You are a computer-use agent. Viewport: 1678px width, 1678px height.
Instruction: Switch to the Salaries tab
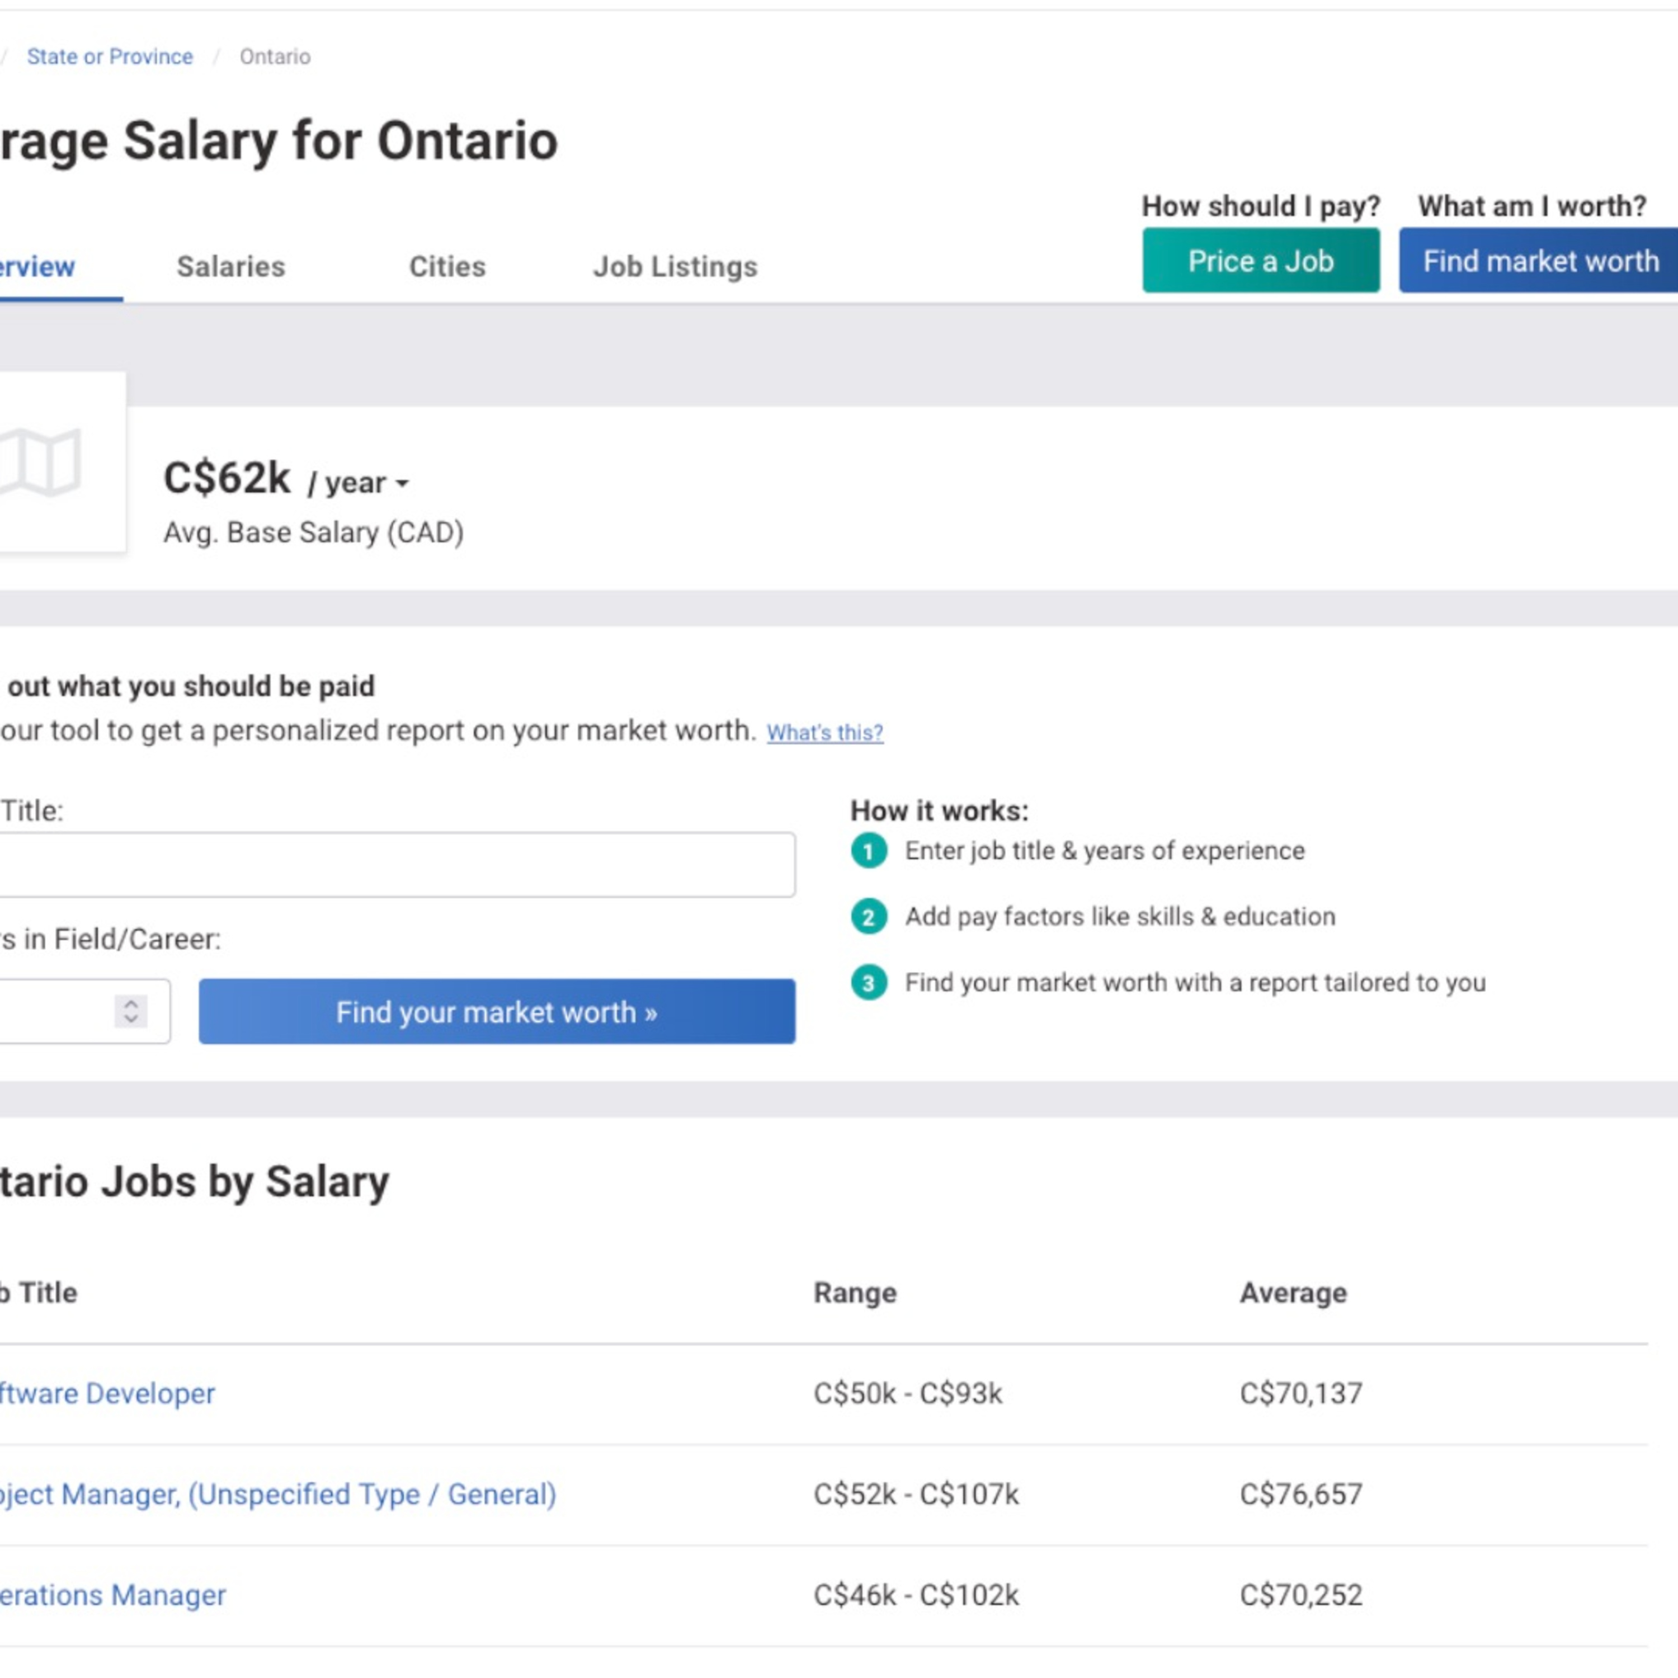pos(230,267)
